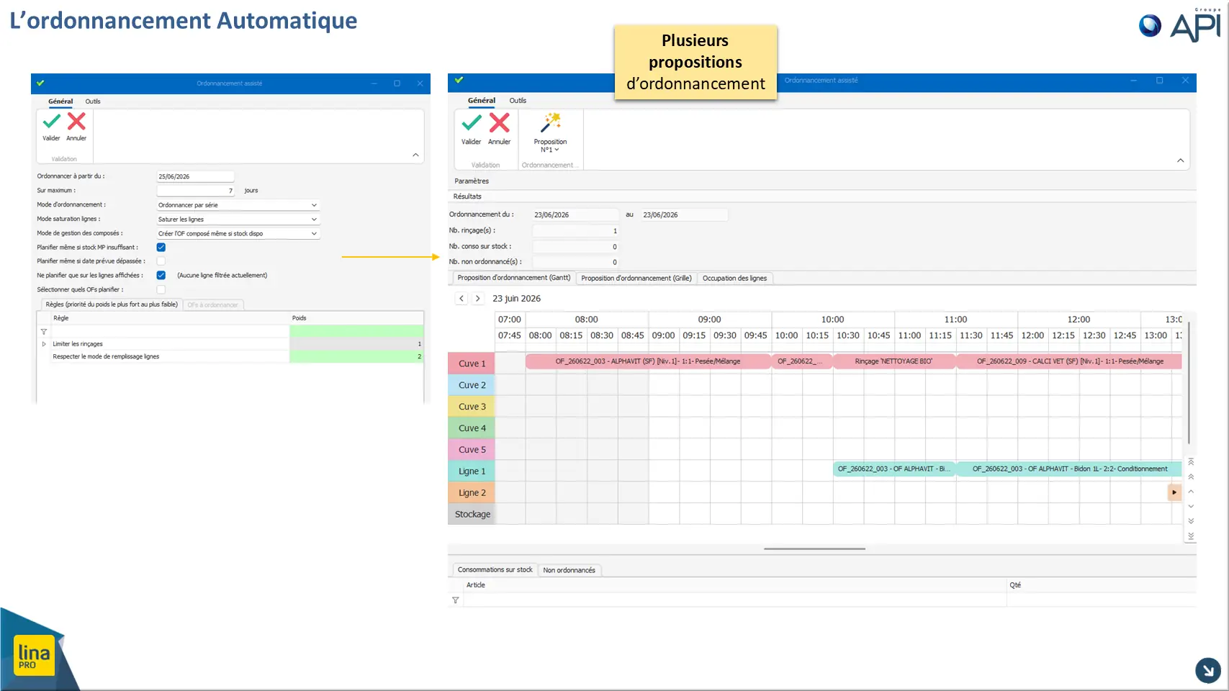Collapse the ribbon in the left window
Image resolution: width=1229 pixels, height=691 pixels.
pyautogui.click(x=415, y=155)
